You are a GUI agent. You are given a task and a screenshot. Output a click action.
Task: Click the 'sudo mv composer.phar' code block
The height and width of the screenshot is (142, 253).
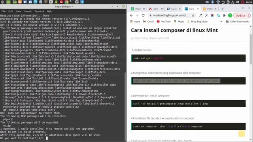click(188, 126)
